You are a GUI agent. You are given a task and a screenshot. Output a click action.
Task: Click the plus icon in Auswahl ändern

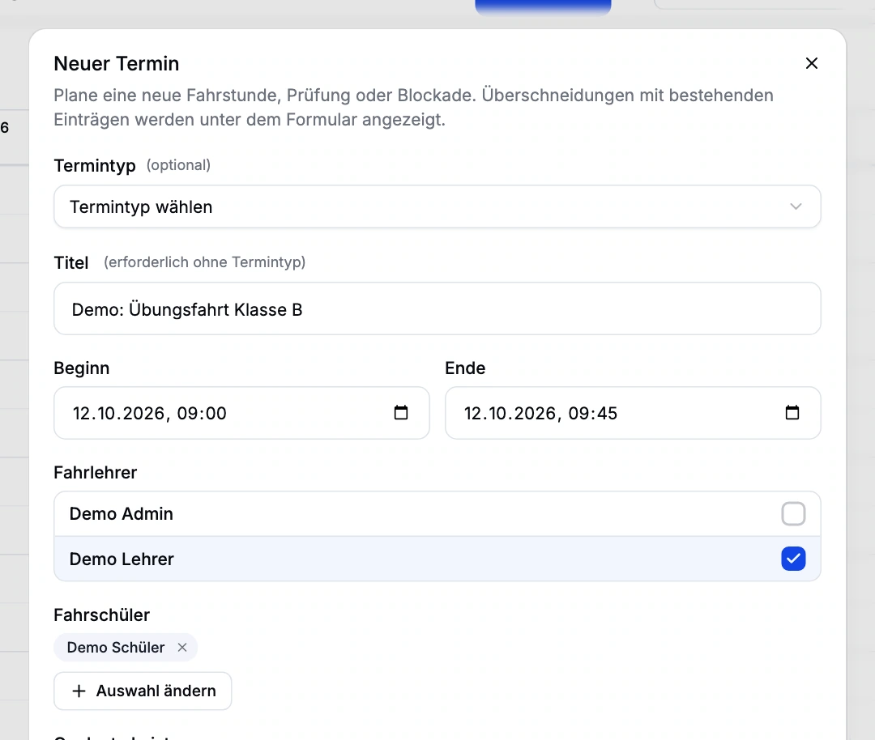pyautogui.click(x=79, y=691)
